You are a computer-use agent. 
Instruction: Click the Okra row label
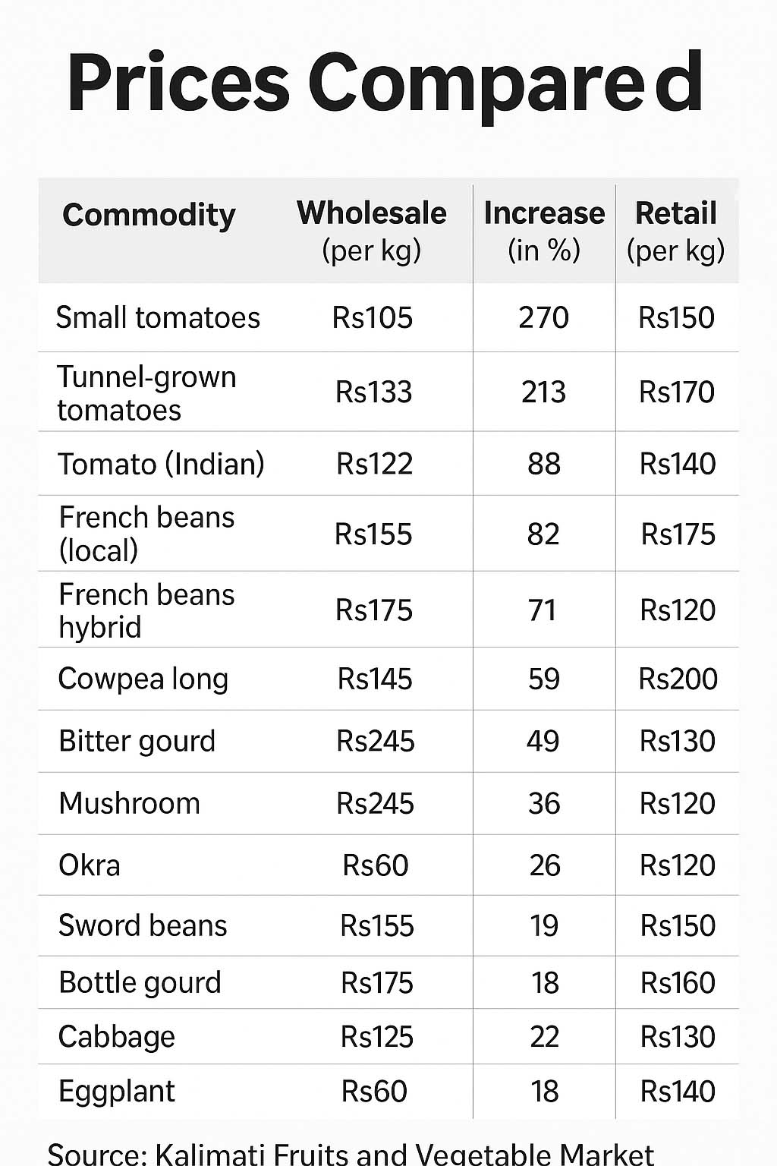click(x=90, y=865)
